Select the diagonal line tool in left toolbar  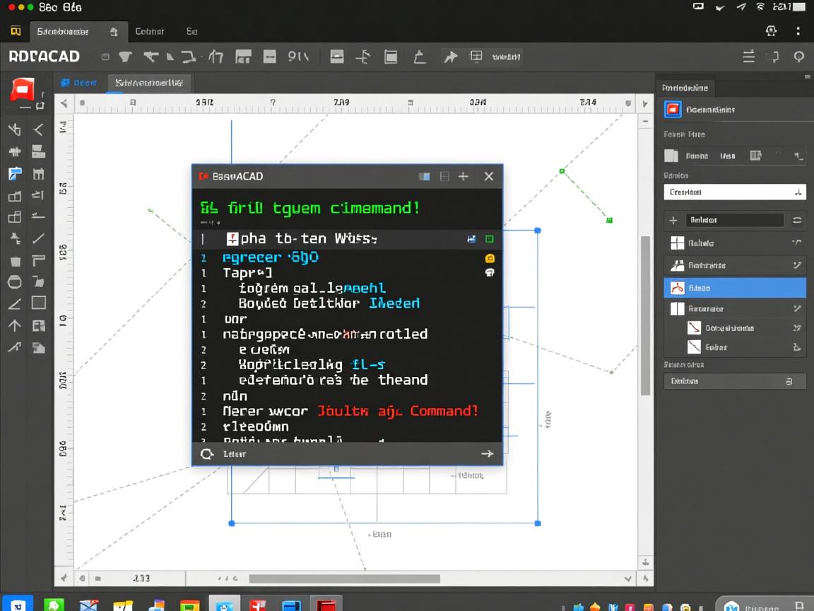point(38,238)
